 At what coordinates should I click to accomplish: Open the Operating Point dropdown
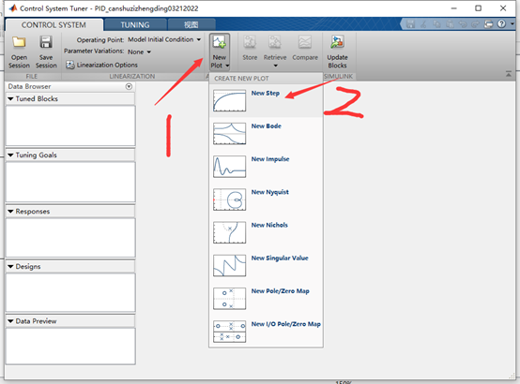164,39
